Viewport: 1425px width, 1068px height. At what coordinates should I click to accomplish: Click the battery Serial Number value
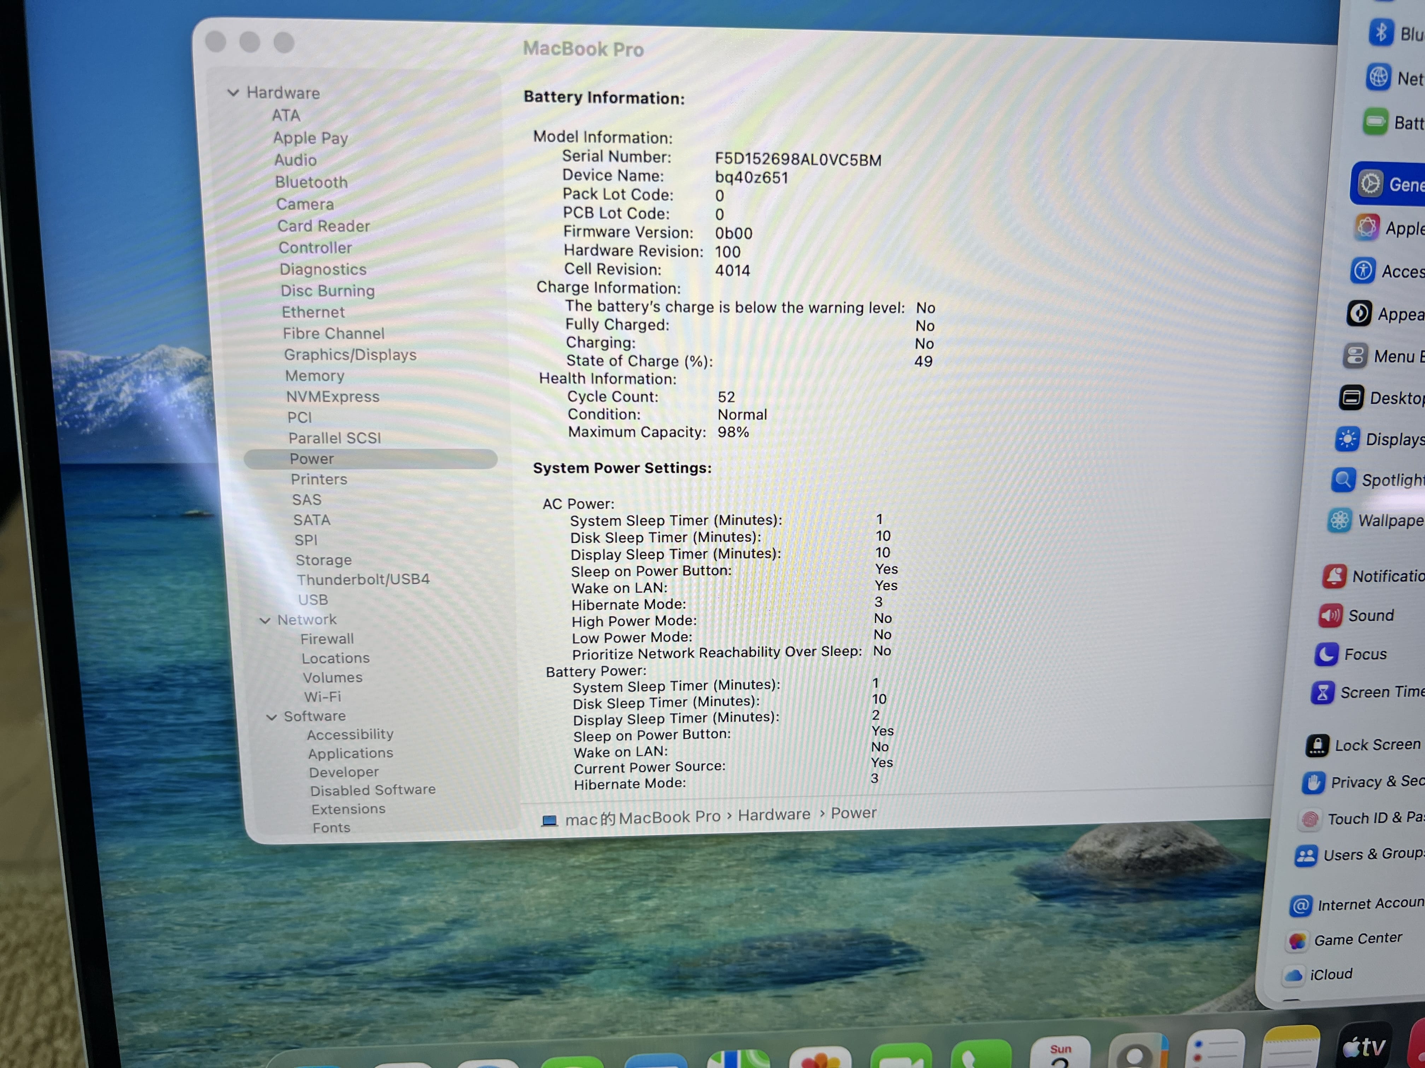tap(798, 160)
